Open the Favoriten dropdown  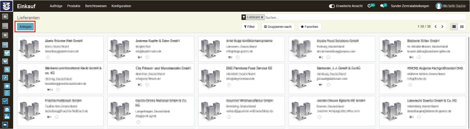(x=309, y=27)
